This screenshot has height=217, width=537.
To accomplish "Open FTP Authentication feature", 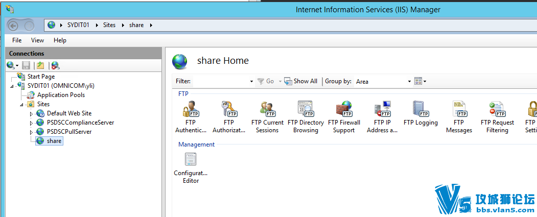I will click(x=191, y=117).
